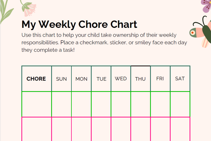
Task: Click the pink row cell under MON
Action: [81, 129]
